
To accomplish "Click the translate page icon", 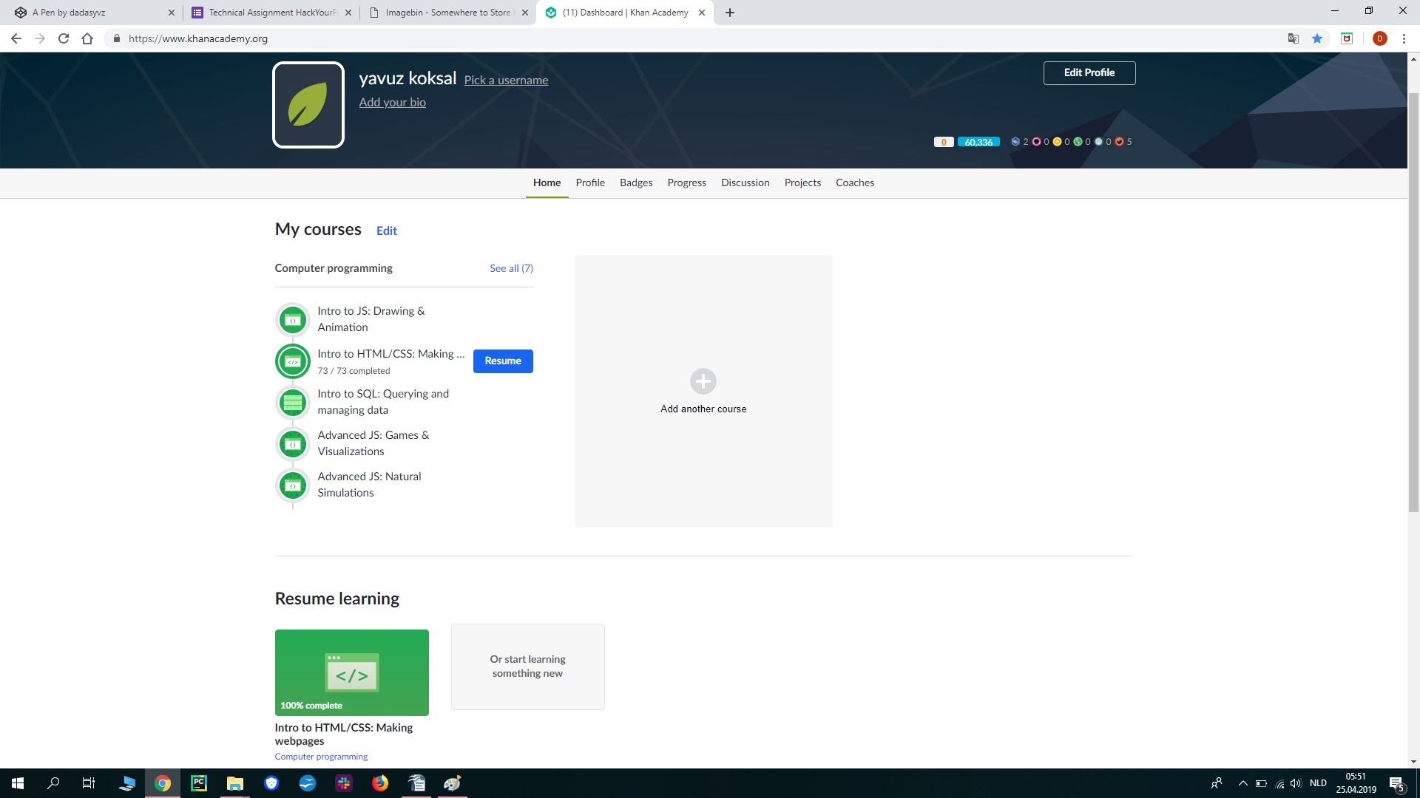I will (x=1294, y=38).
